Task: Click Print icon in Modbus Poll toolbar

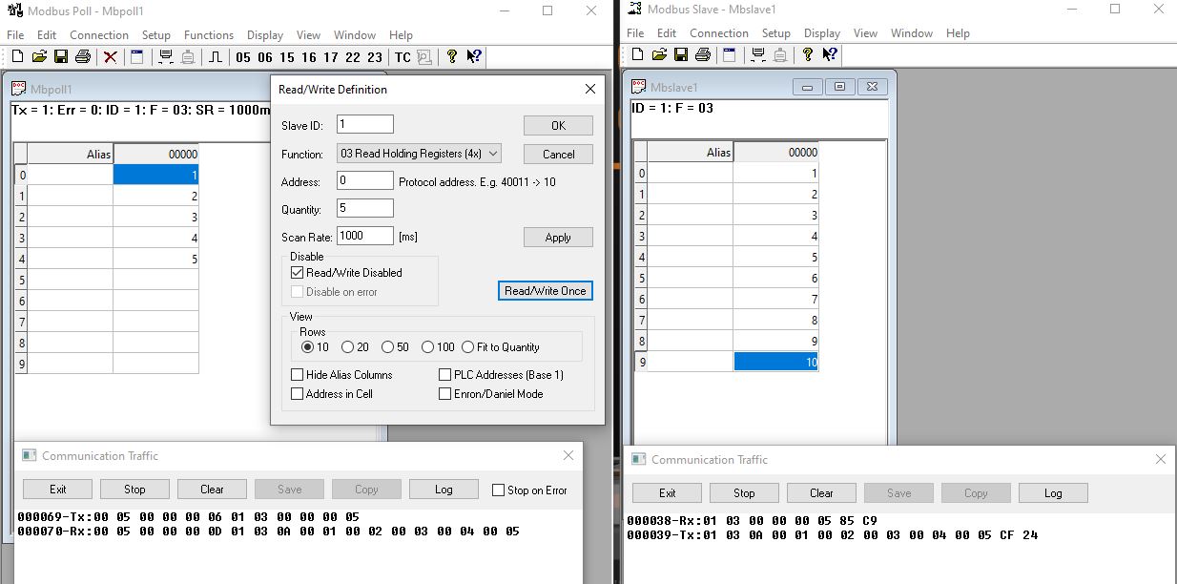Action: click(x=82, y=57)
